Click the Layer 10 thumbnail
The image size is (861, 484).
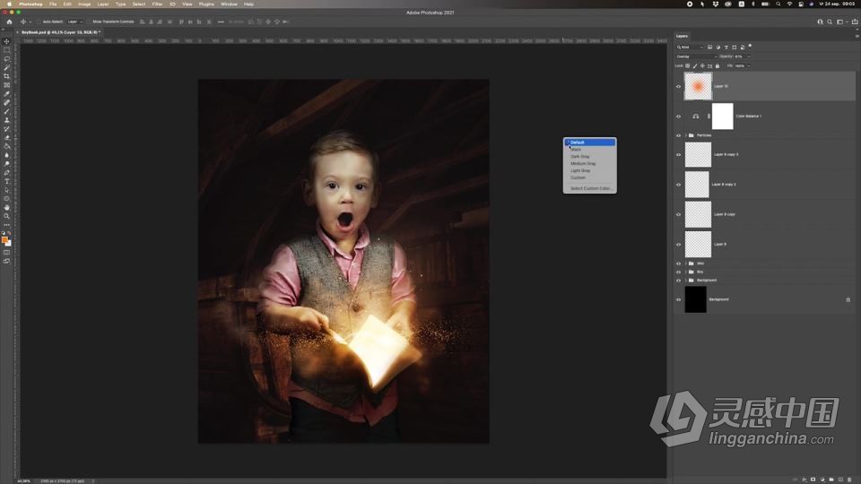[698, 87]
